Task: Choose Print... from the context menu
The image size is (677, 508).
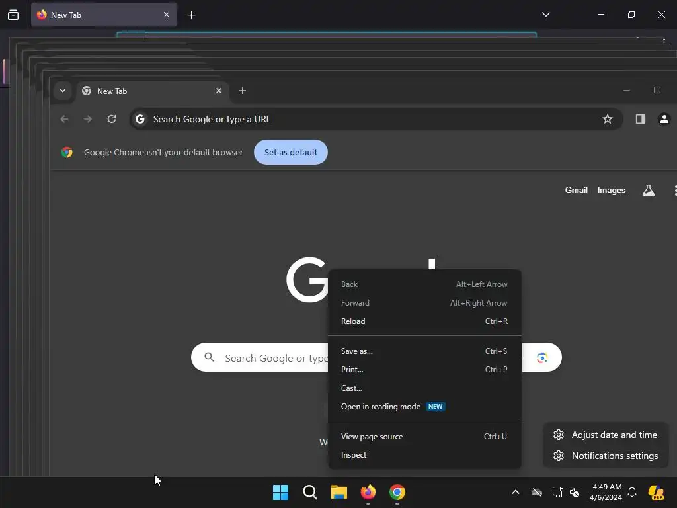Action: click(x=424, y=370)
